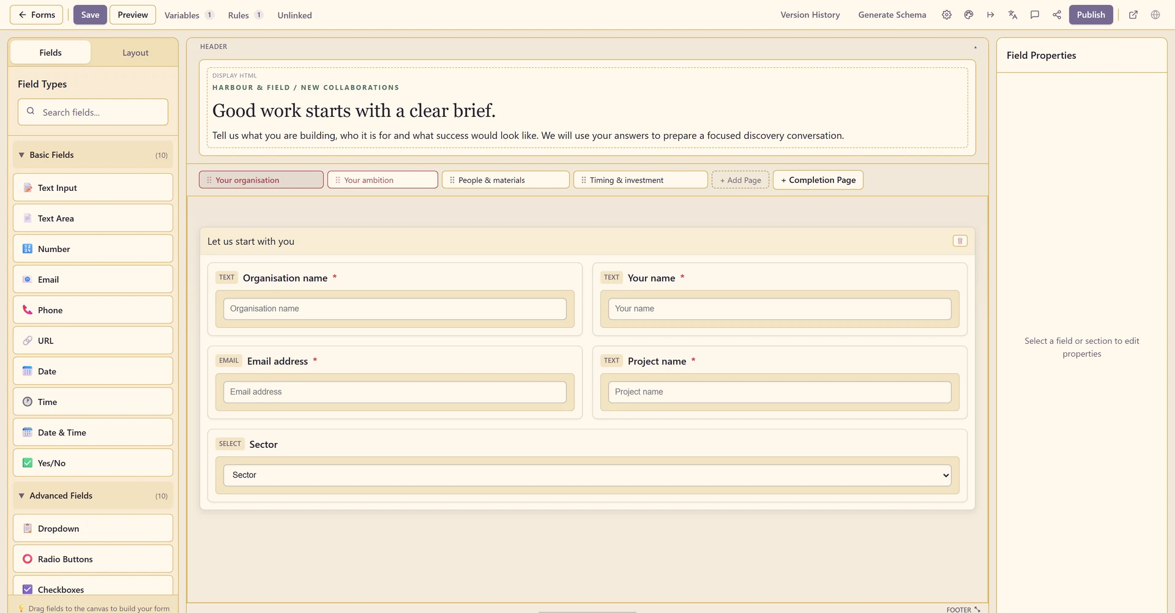Click the arrow-to-right export icon
The width and height of the screenshot is (1175, 613).
991,15
